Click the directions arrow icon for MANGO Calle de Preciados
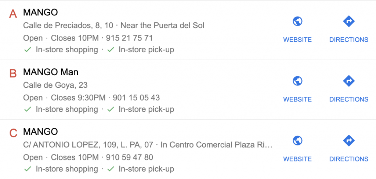The image size is (376, 179). tap(348, 22)
